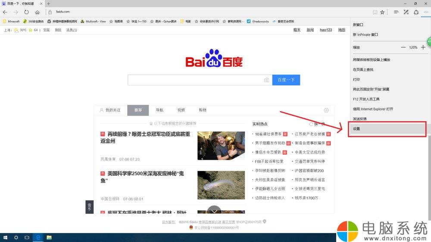Open a new tab with plus button
Screen dimensions: 431x242
pyautogui.click(x=48, y=3)
